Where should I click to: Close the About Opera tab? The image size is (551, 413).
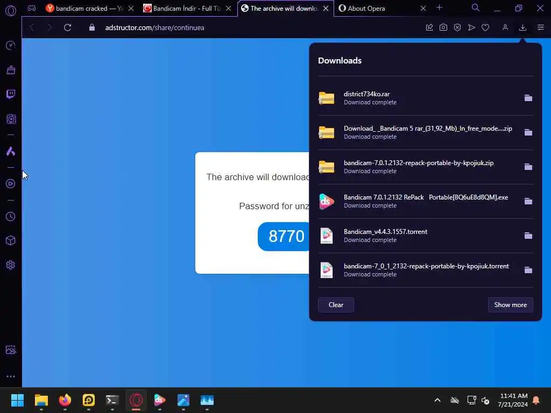423,9
